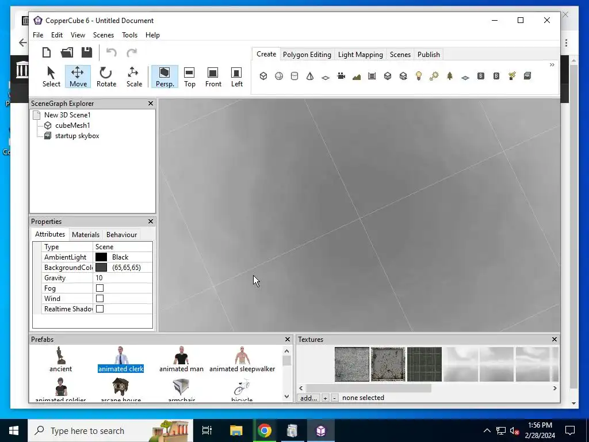Viewport: 589px width, 442px height.
Task: Activate the Move tool
Action: point(78,77)
